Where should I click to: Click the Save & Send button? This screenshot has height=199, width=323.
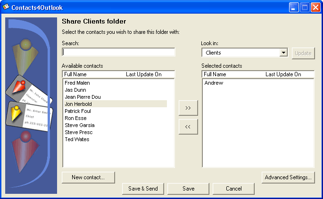(143, 189)
